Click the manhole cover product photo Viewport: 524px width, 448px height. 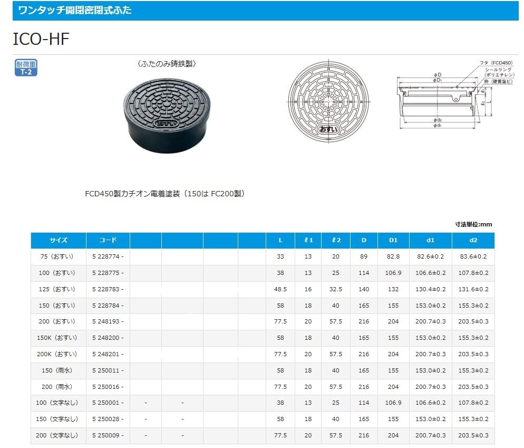[167, 116]
